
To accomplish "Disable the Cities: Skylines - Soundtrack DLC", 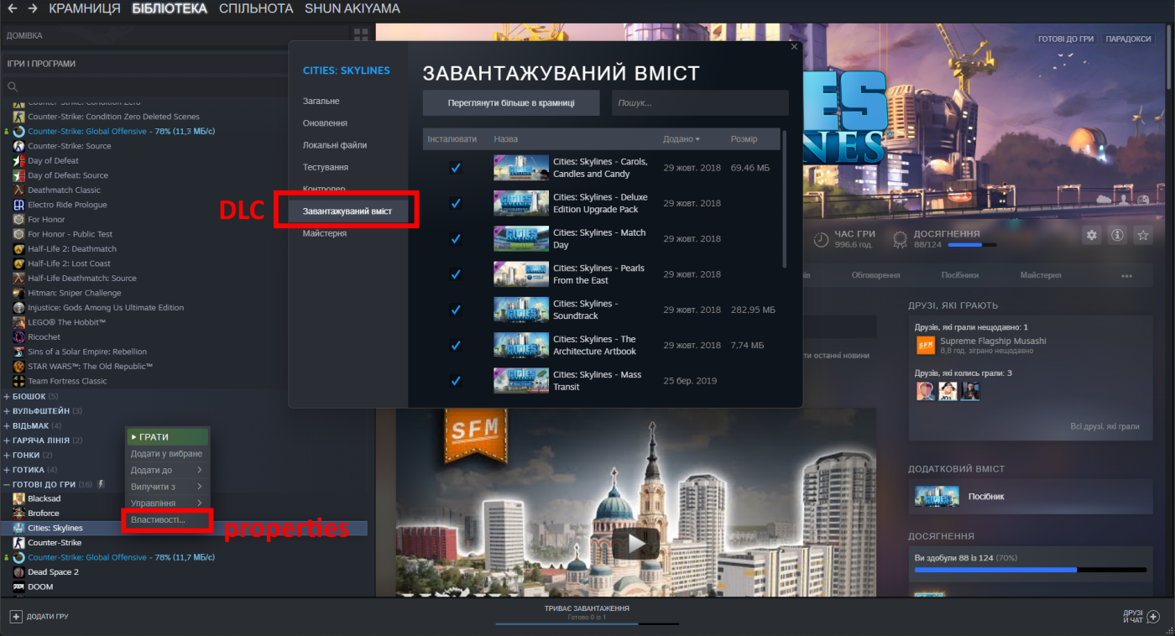I will pyautogui.click(x=455, y=309).
